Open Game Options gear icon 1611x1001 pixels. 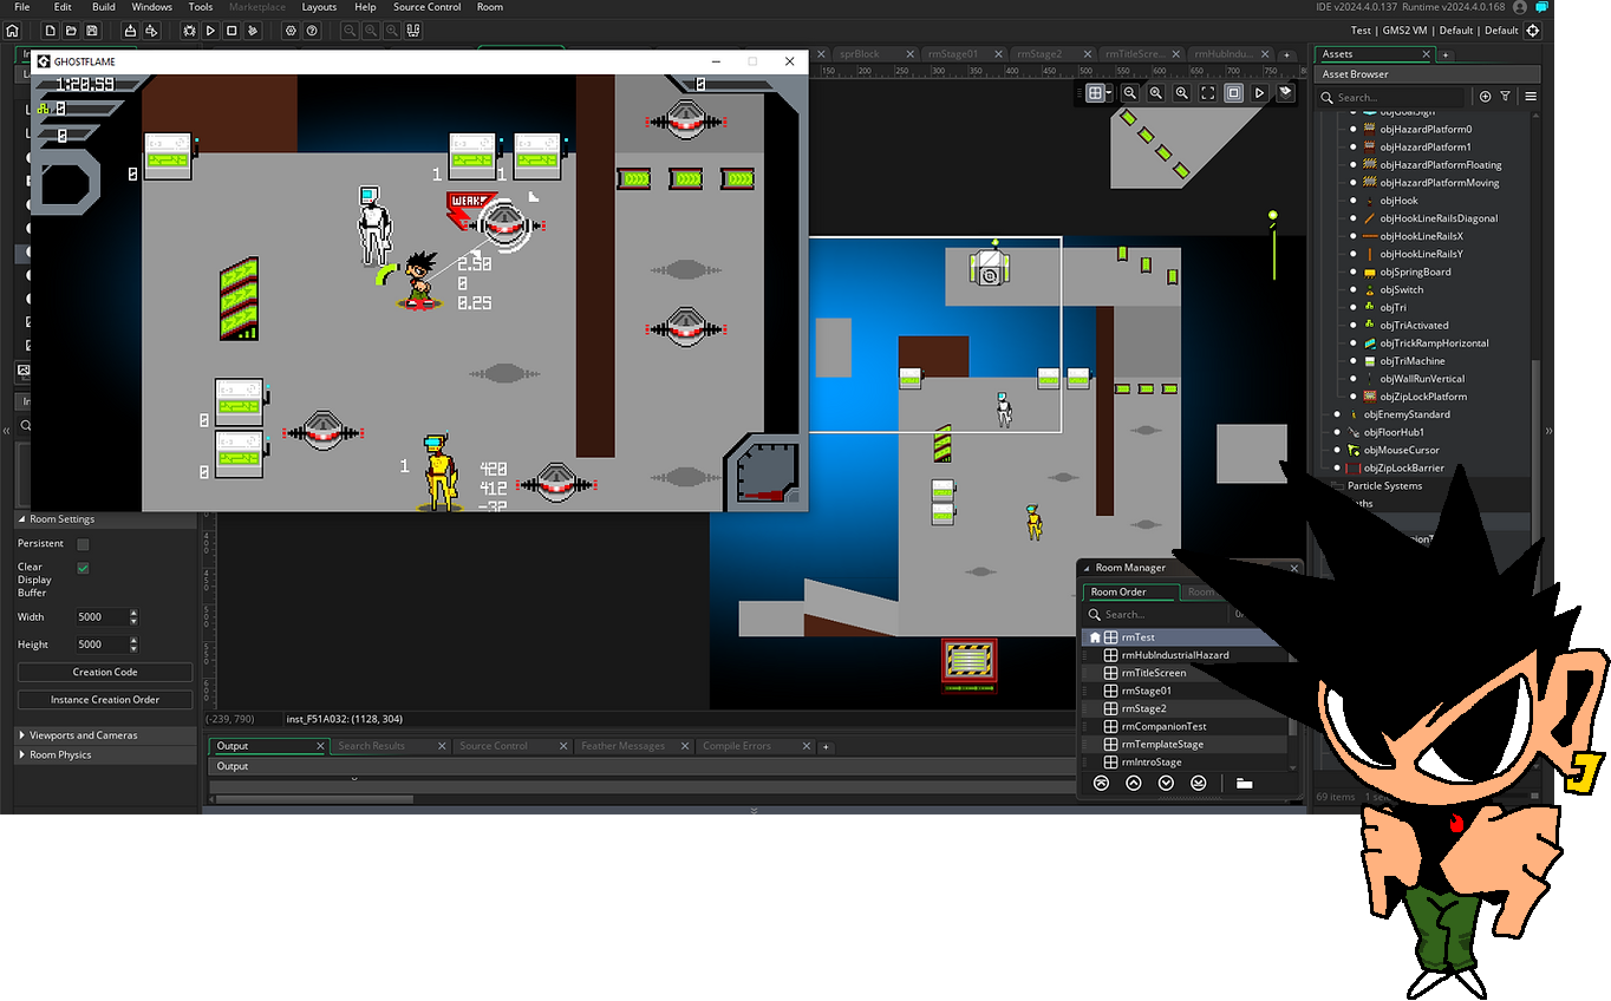click(x=291, y=31)
